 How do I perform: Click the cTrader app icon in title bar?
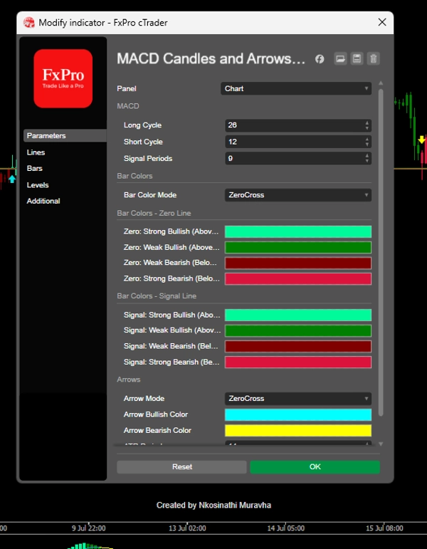29,23
